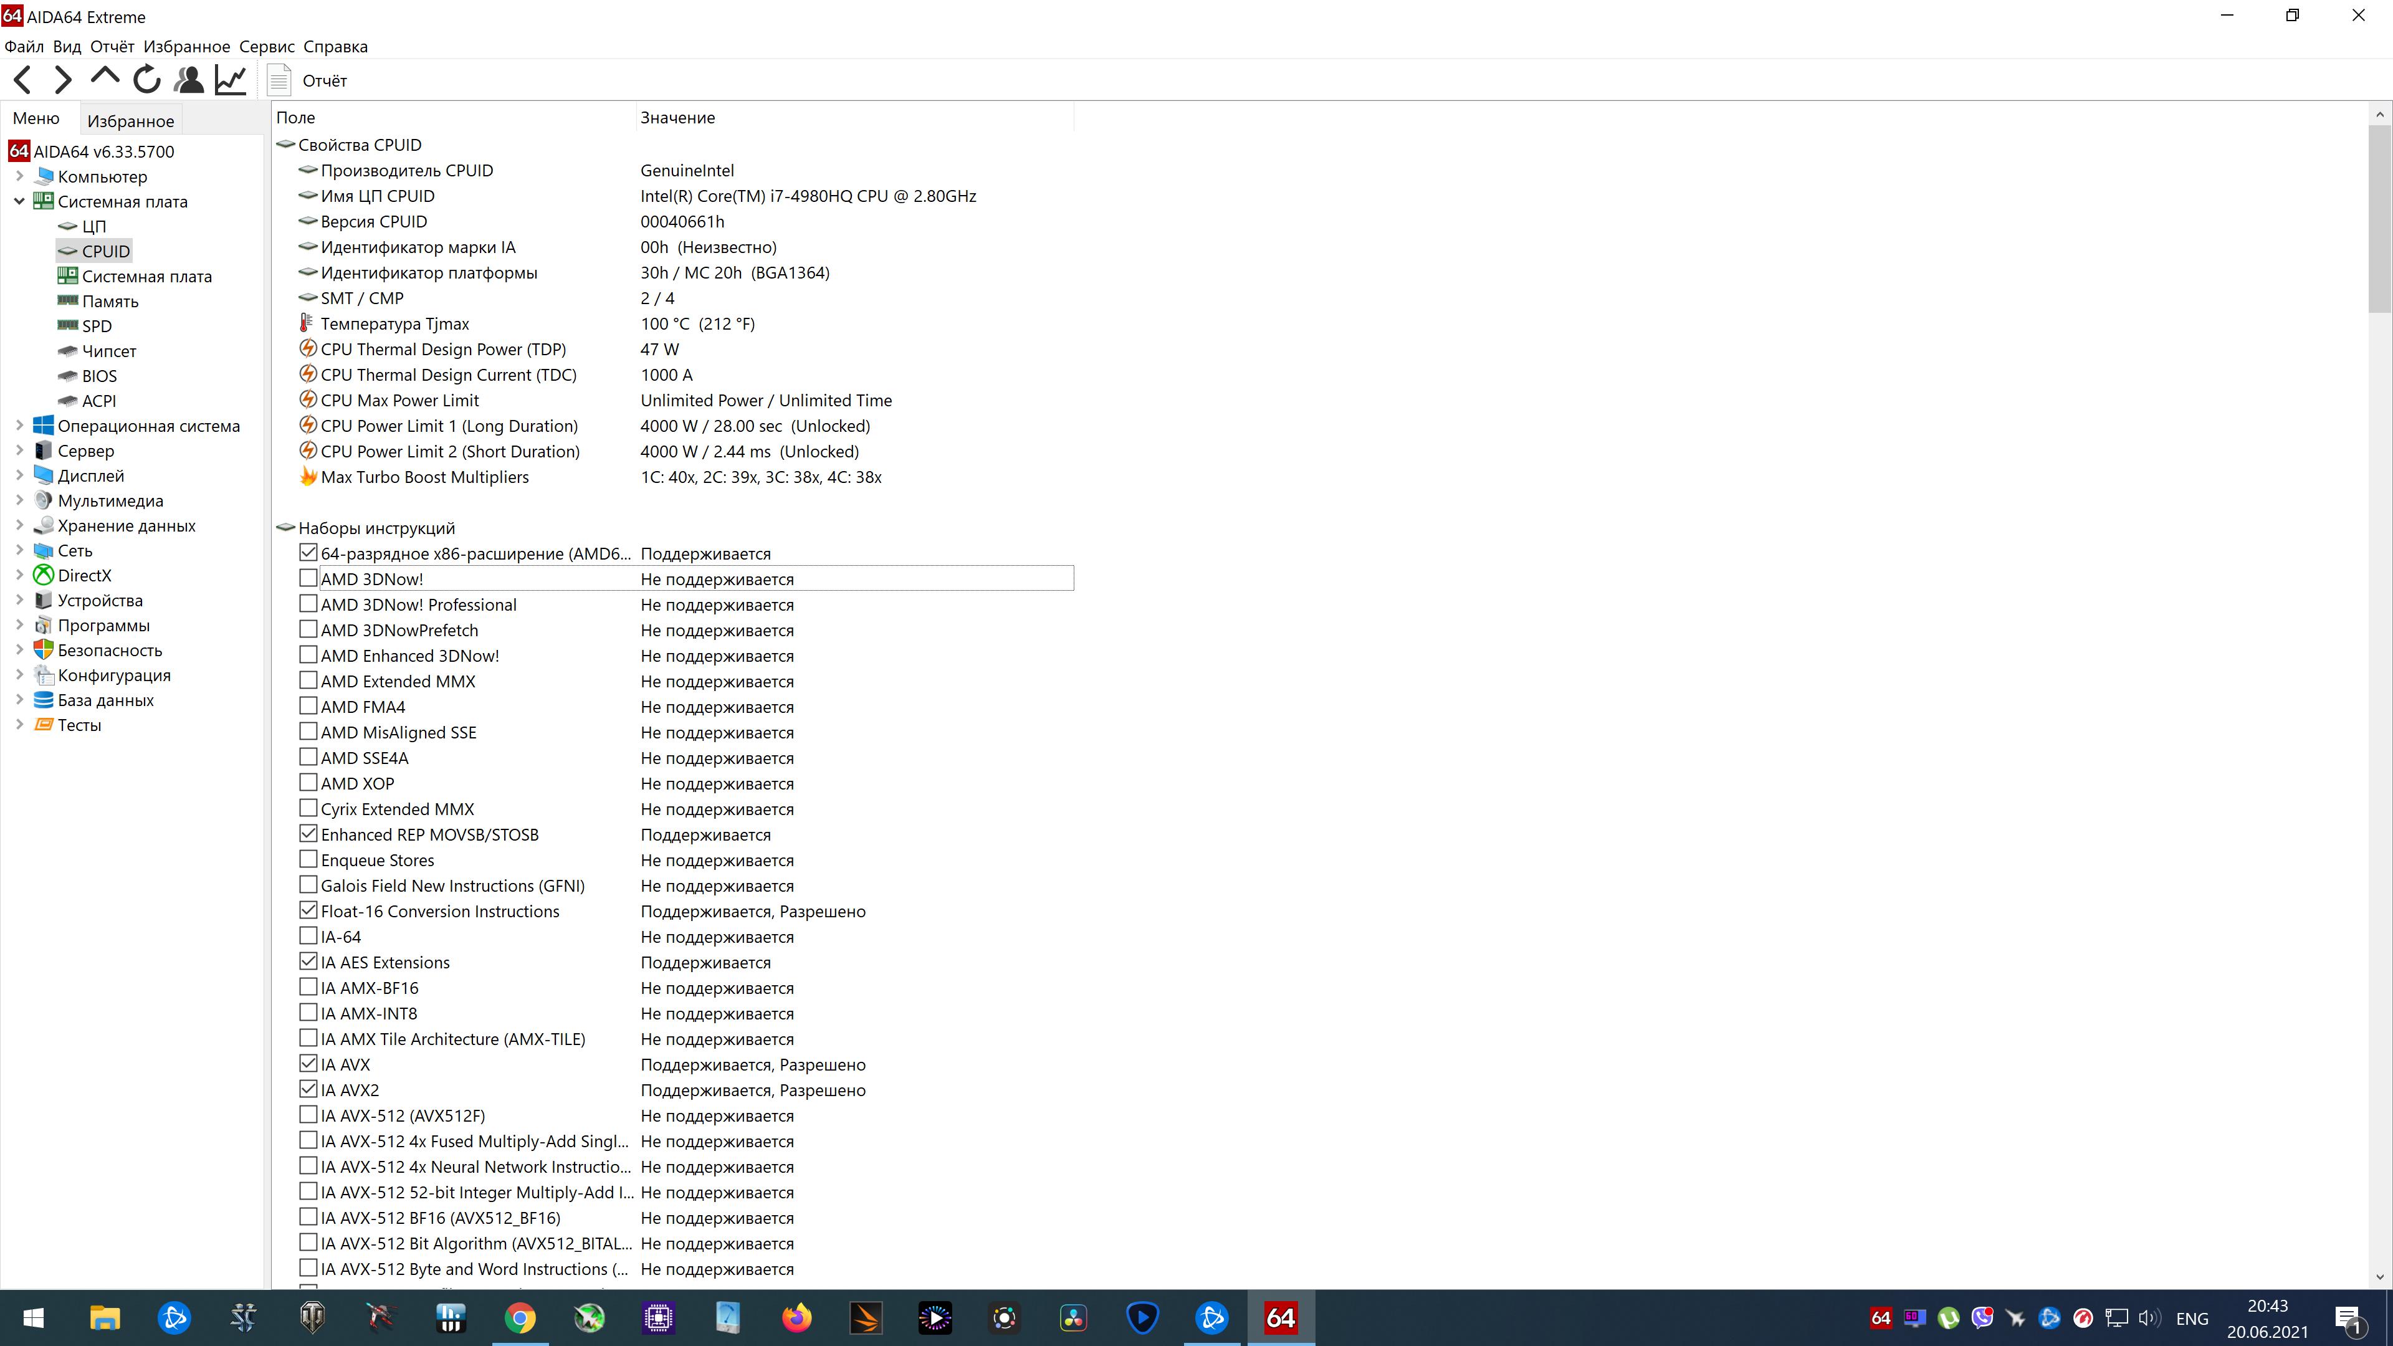Click the Отчёт report toolbar button
Viewport: 2393px width, 1346px height.
tap(307, 81)
